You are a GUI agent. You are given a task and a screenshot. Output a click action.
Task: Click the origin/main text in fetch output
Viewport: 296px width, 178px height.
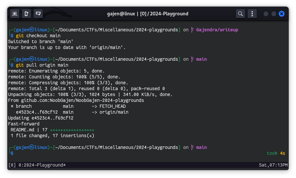(x=114, y=112)
